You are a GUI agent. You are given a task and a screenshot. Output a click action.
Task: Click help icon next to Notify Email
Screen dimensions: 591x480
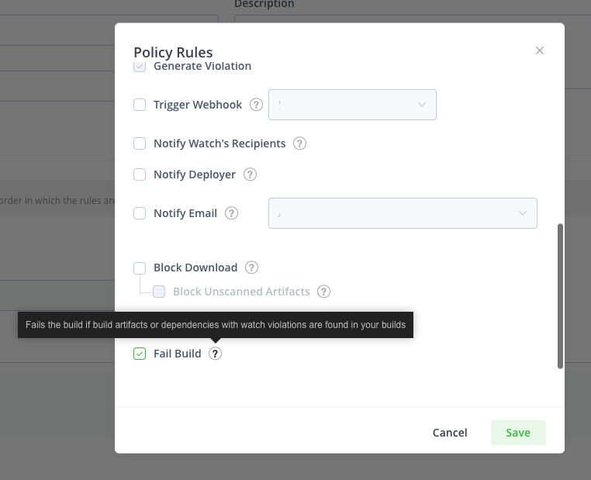231,213
